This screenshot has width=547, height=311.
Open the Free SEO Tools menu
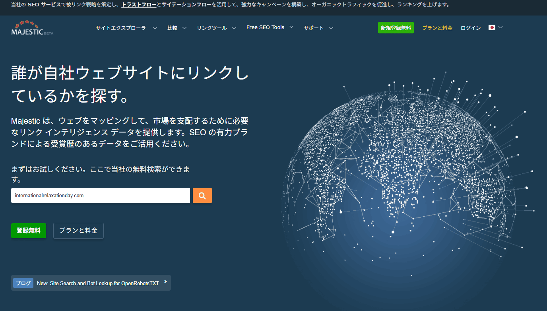pyautogui.click(x=265, y=27)
